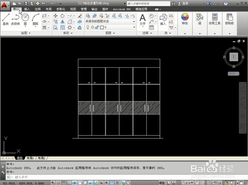Screen dimensions: 248x185
Task: Toggle Ortho mode in status bar
Action: pos(69,183)
